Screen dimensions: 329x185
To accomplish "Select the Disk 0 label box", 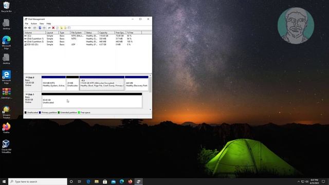I will coord(32,83).
